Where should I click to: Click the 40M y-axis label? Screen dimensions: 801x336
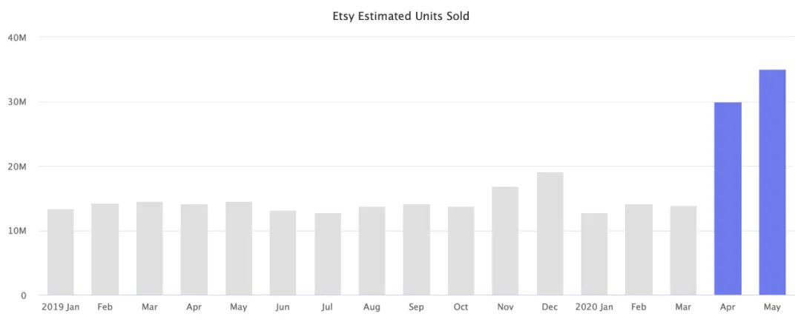17,37
